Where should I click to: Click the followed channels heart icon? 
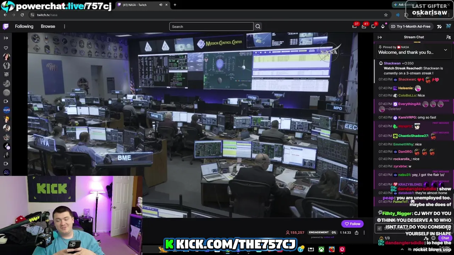[x=6, y=48]
